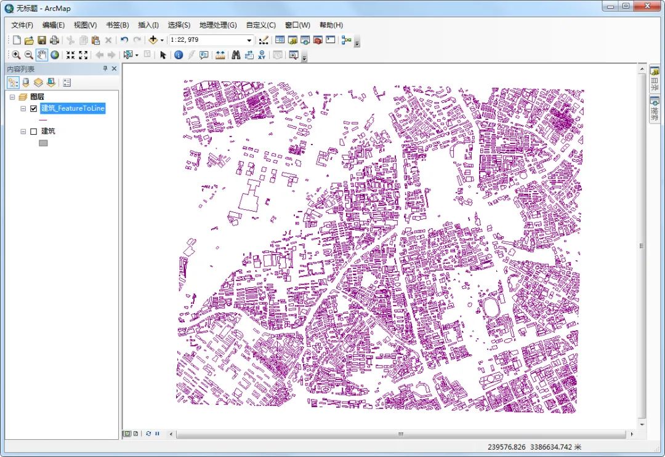
Task: Activate the Pan hand tool
Action: pos(42,55)
